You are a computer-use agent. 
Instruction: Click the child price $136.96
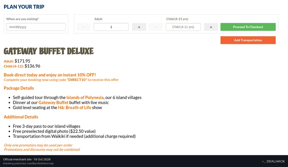32,66
